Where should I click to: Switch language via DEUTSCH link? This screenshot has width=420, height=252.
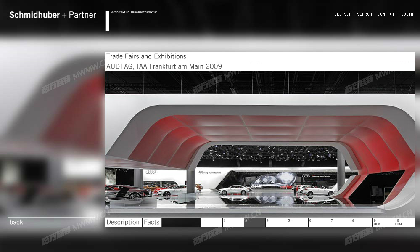[343, 14]
